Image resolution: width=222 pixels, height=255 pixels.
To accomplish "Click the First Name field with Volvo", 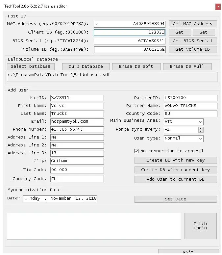I will pos(77,106).
